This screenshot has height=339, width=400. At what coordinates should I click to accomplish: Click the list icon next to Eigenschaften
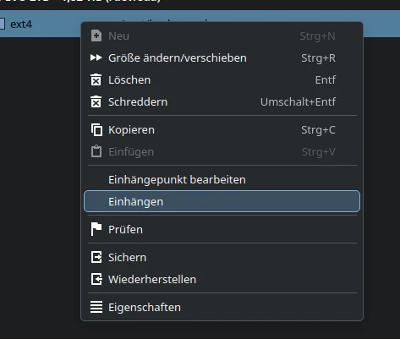(96, 307)
